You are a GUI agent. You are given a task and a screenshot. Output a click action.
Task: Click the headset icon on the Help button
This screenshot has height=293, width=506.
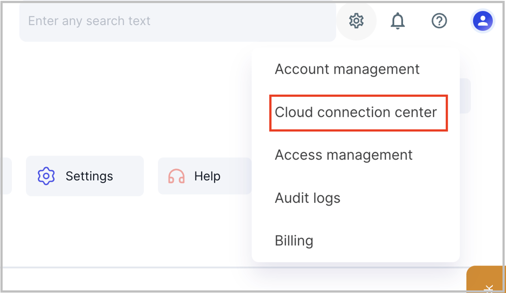tap(177, 176)
